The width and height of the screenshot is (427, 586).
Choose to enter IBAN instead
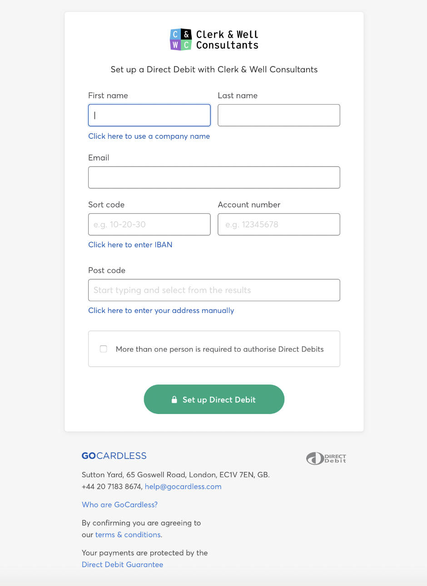[130, 245]
